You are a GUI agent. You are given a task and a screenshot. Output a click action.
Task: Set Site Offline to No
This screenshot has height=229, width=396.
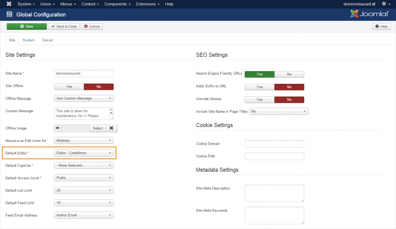coord(99,87)
